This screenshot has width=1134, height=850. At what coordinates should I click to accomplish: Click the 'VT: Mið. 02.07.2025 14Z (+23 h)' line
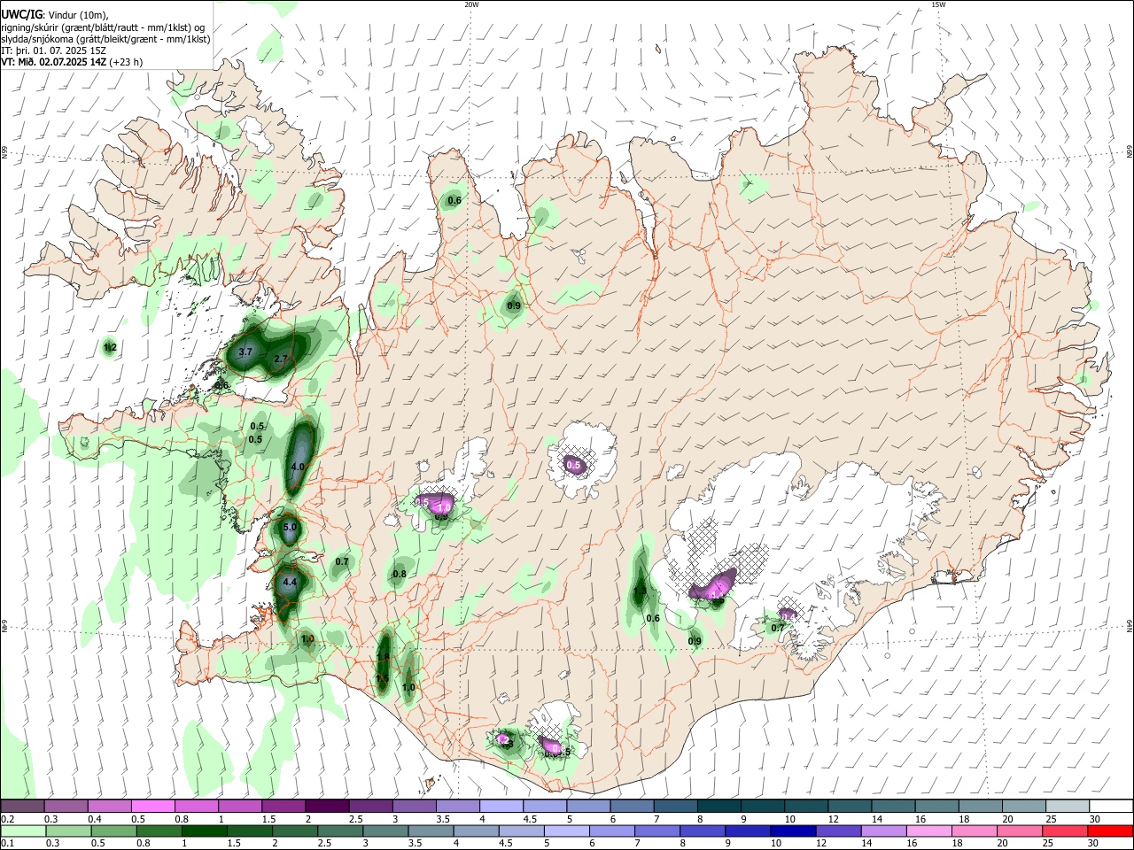click(x=72, y=62)
